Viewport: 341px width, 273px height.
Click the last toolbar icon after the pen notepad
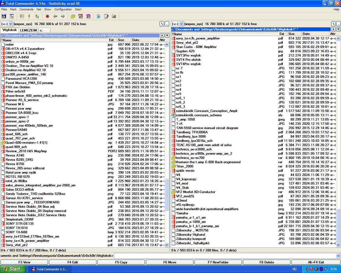click(x=114, y=16)
